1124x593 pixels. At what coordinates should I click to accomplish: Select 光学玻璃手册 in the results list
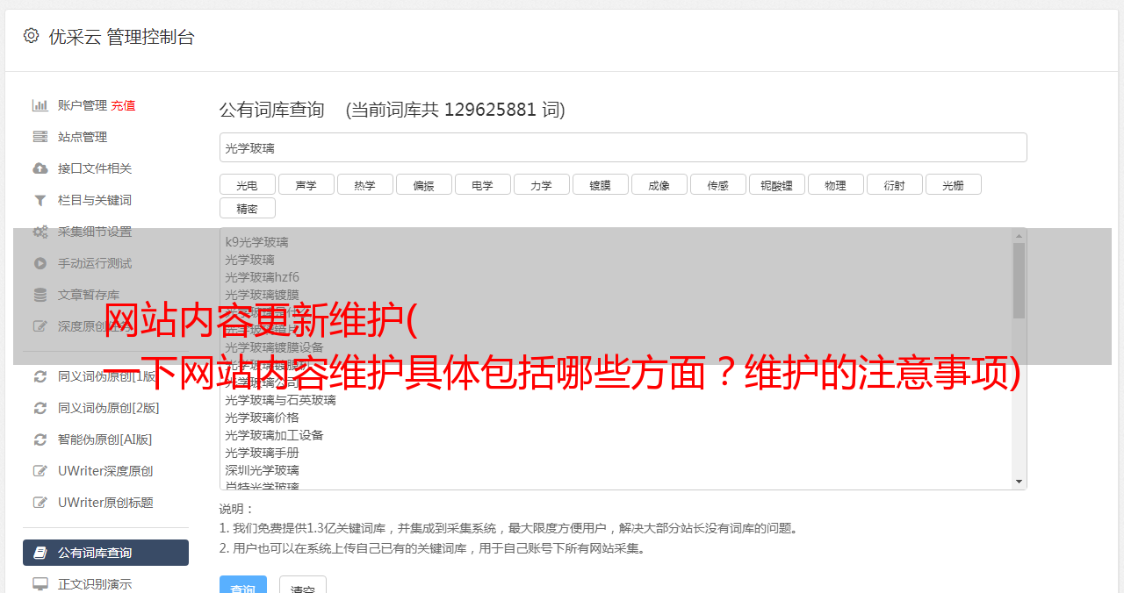(262, 453)
